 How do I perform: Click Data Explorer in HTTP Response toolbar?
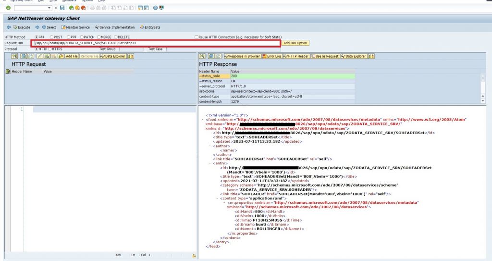point(354,56)
